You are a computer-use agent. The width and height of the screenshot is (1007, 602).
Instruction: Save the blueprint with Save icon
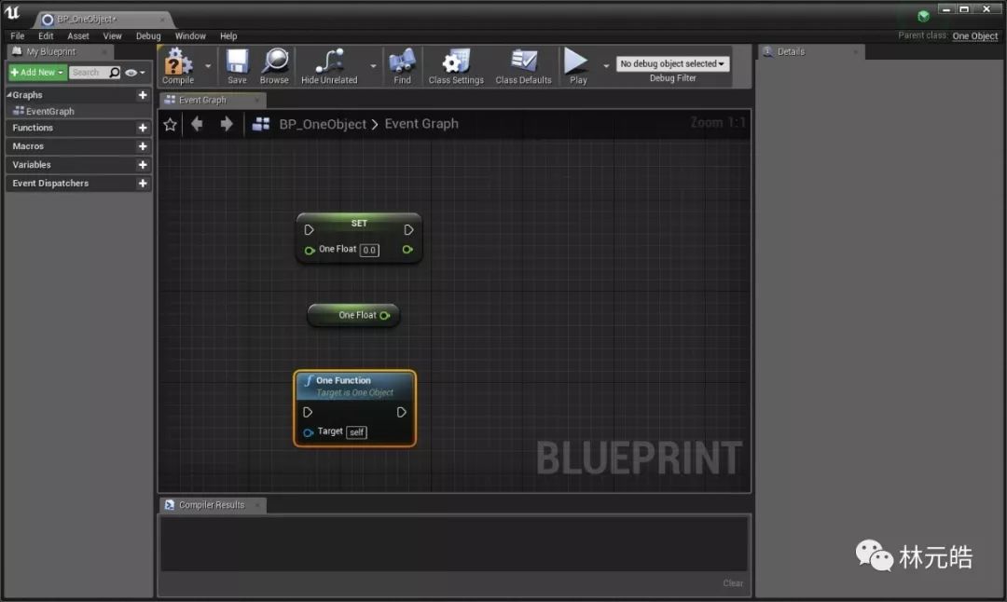(x=237, y=63)
